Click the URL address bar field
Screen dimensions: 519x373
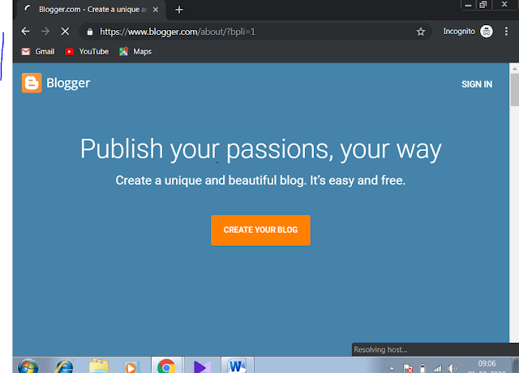point(255,32)
